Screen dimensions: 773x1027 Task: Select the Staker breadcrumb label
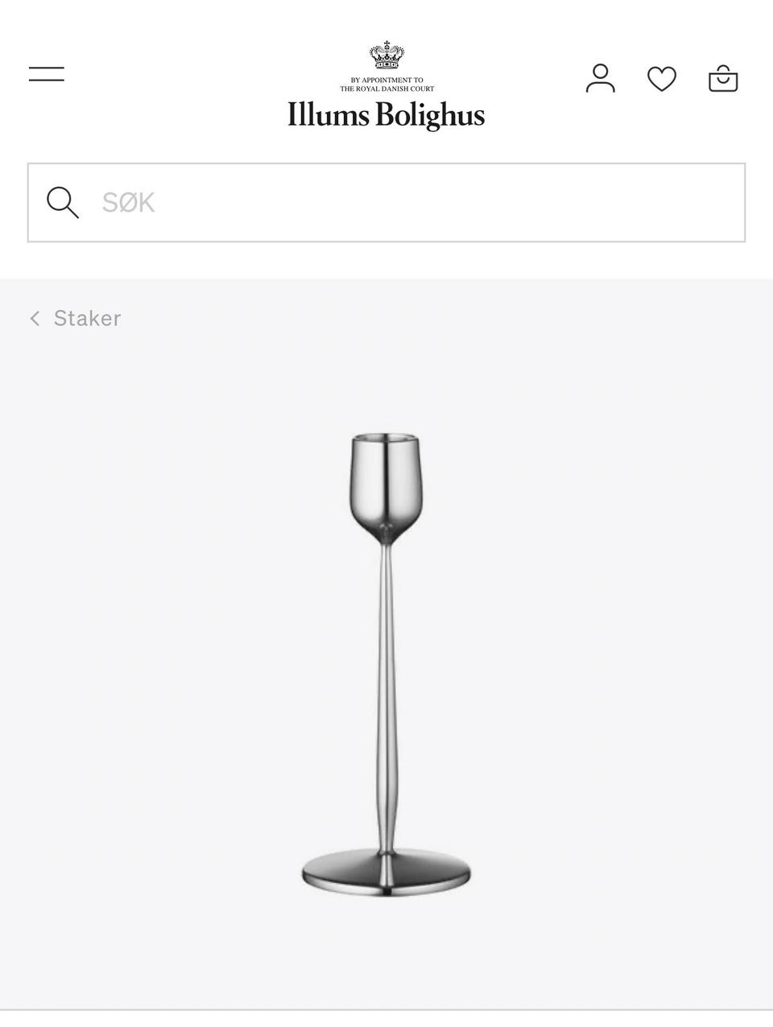coord(87,319)
